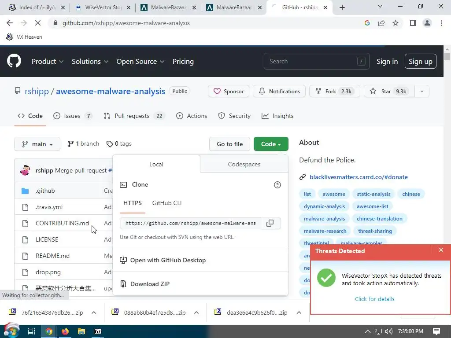Open Notifications for this repo
The height and width of the screenshot is (338, 451).
tap(279, 92)
